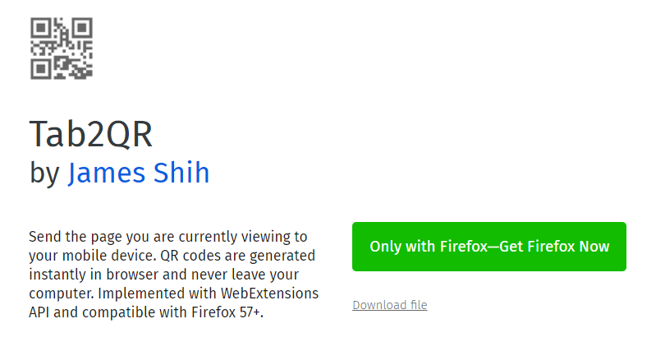Click "Shih" in the author name

pos(181,173)
